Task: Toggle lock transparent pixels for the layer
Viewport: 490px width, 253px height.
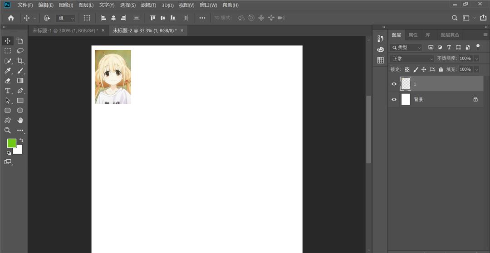Action: click(x=407, y=69)
